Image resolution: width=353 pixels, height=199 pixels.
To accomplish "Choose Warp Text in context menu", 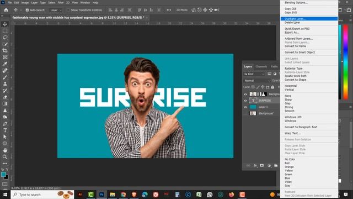I will tap(309, 133).
